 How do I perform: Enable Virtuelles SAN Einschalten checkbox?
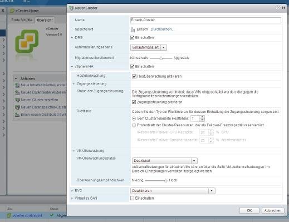(133, 198)
